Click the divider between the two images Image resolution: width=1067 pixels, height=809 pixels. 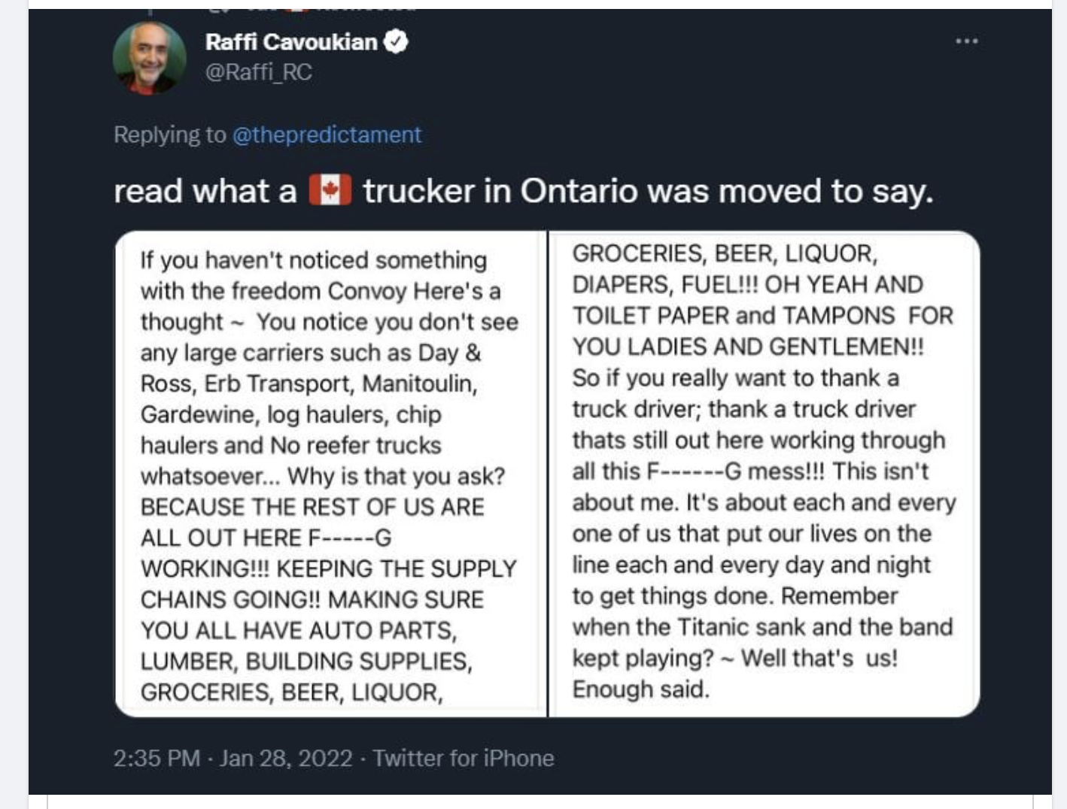[548, 474]
